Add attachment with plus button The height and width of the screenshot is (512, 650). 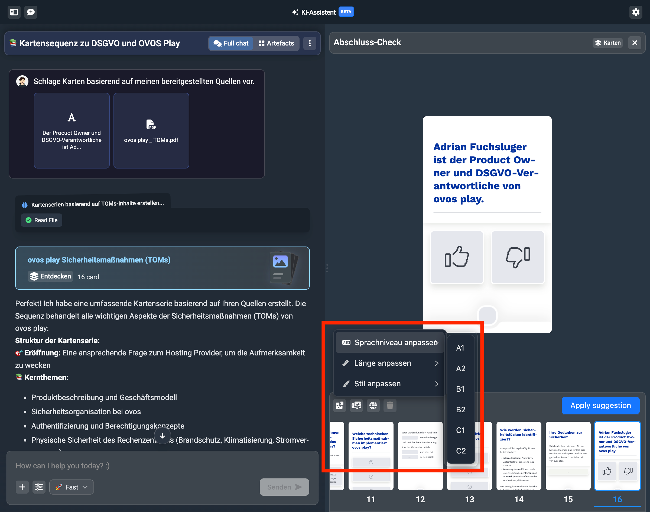point(22,487)
